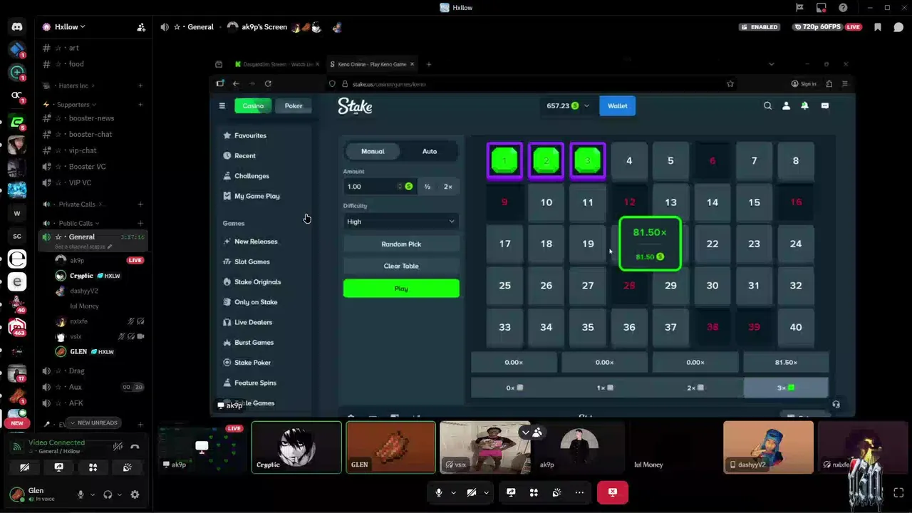
Task: Open Discord direct messages home icon
Action: click(17, 26)
